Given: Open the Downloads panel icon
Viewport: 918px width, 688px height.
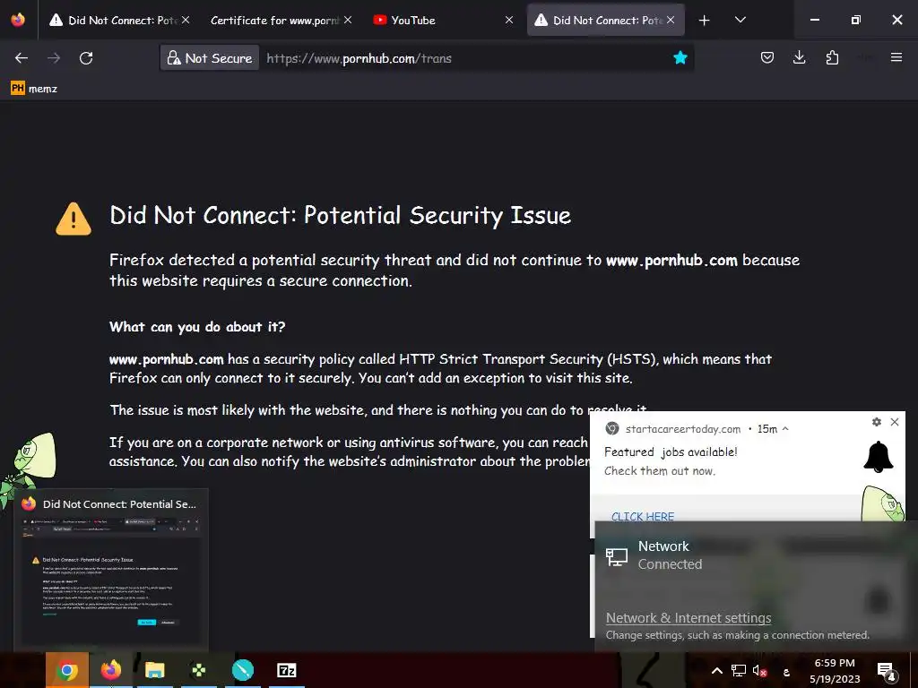Looking at the screenshot, I should [799, 57].
